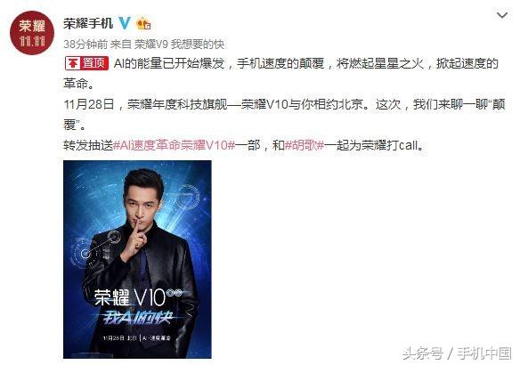Open the 荣耀V9 我想要的快 source link

click(x=179, y=45)
